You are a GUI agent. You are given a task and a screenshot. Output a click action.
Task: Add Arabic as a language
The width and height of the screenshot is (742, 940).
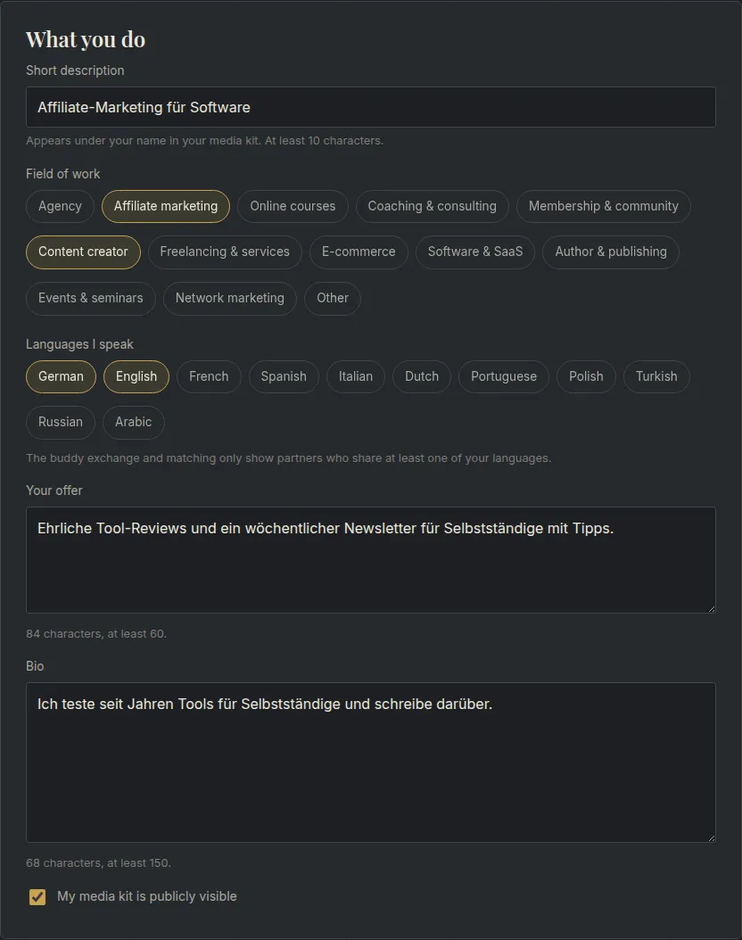[x=134, y=422]
